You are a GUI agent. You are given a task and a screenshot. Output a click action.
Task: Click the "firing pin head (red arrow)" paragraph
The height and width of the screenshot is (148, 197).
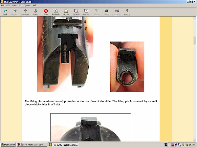click(91, 103)
